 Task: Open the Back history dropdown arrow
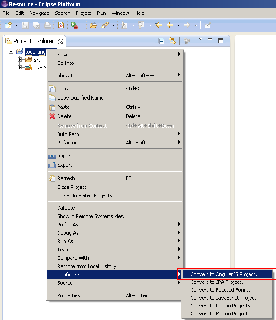tap(178, 25)
